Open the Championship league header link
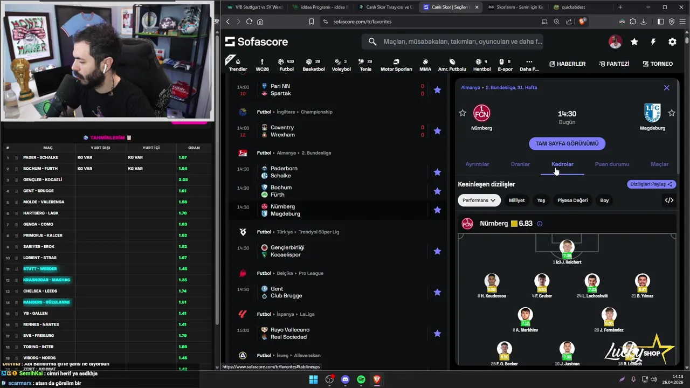The height and width of the screenshot is (388, 690). pos(316,112)
